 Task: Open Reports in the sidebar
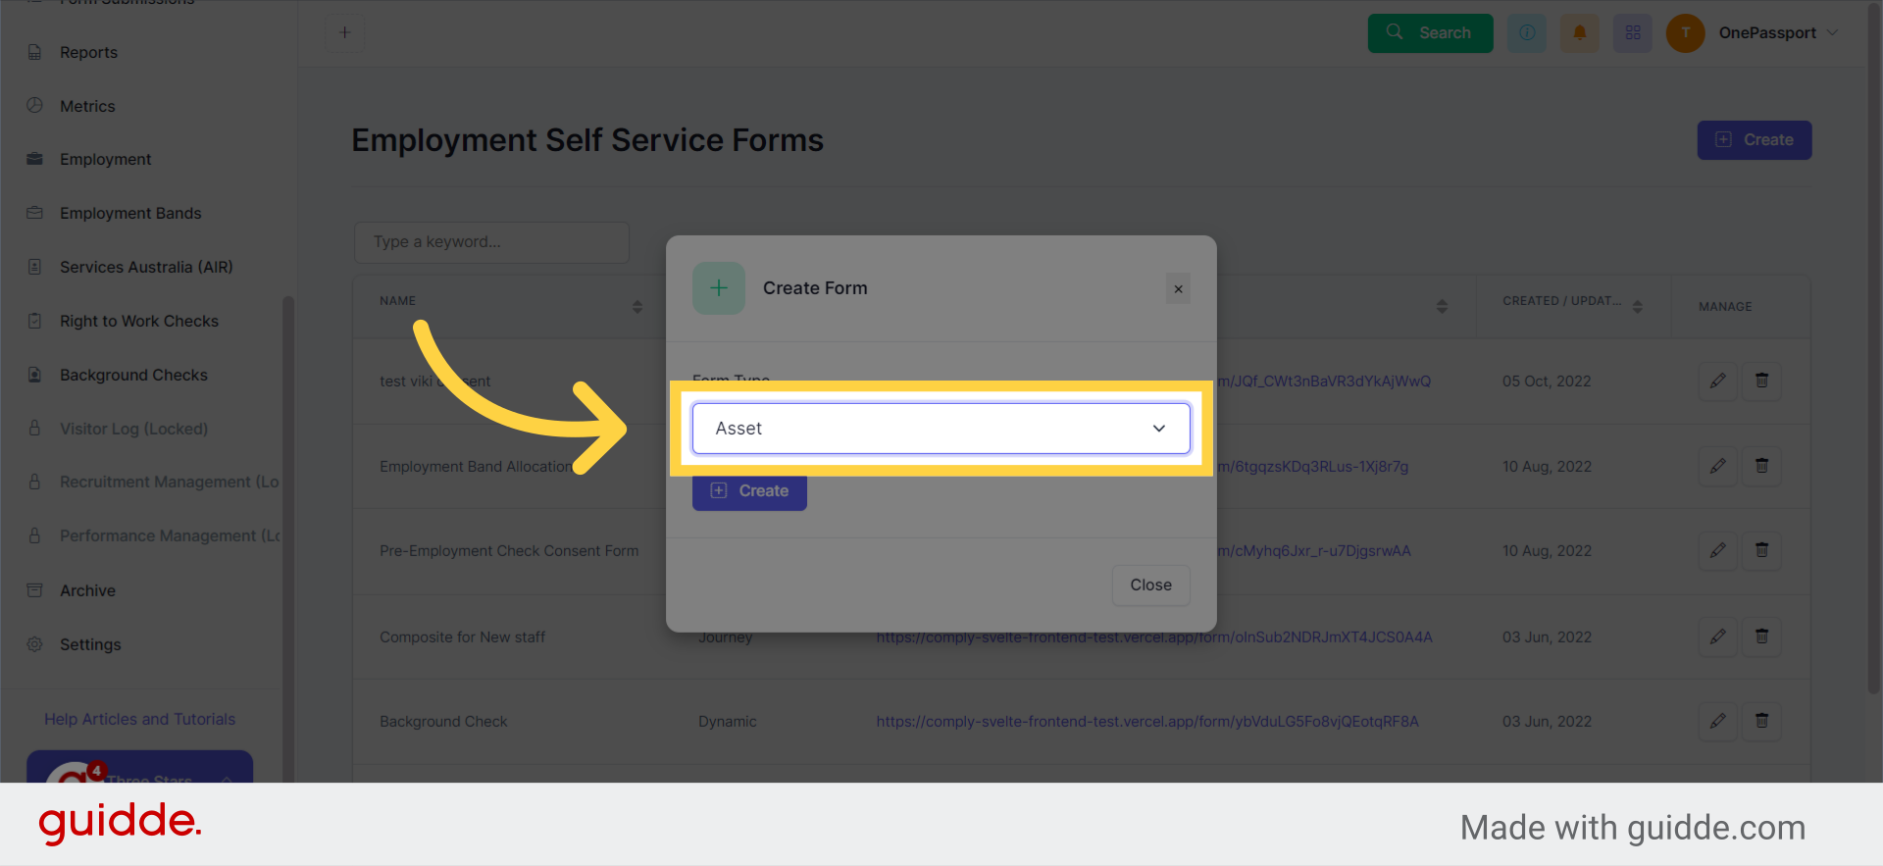pos(88,53)
